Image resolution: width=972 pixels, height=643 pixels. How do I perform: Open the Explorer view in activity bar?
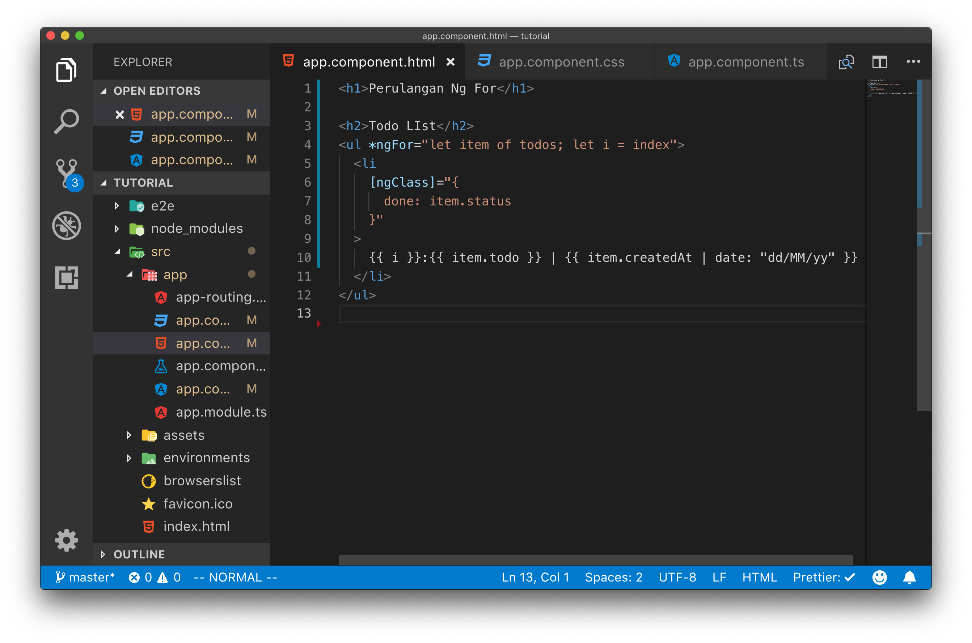[66, 70]
